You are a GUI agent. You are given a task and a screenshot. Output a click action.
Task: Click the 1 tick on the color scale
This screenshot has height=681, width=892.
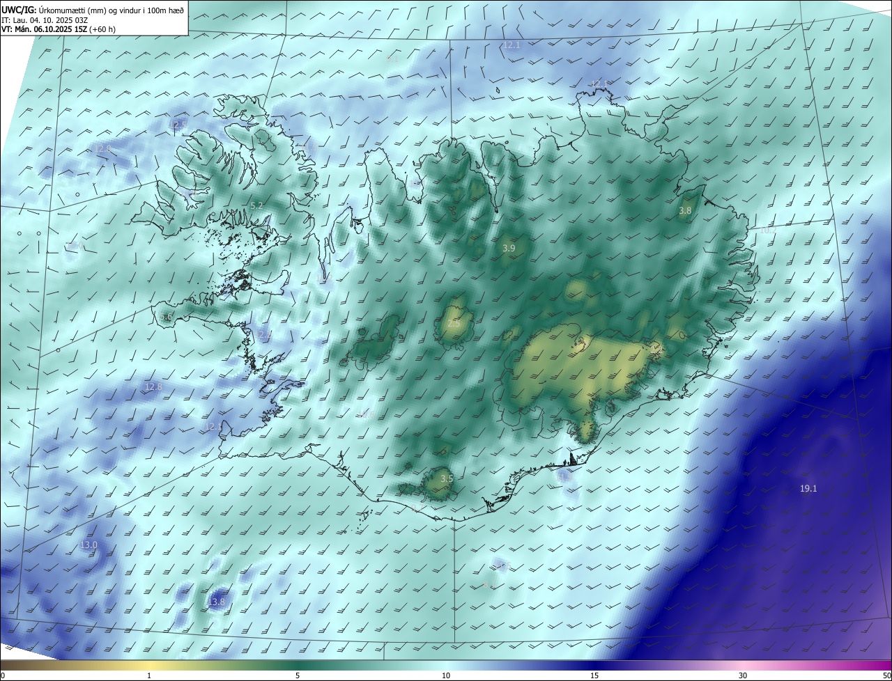[149, 675]
